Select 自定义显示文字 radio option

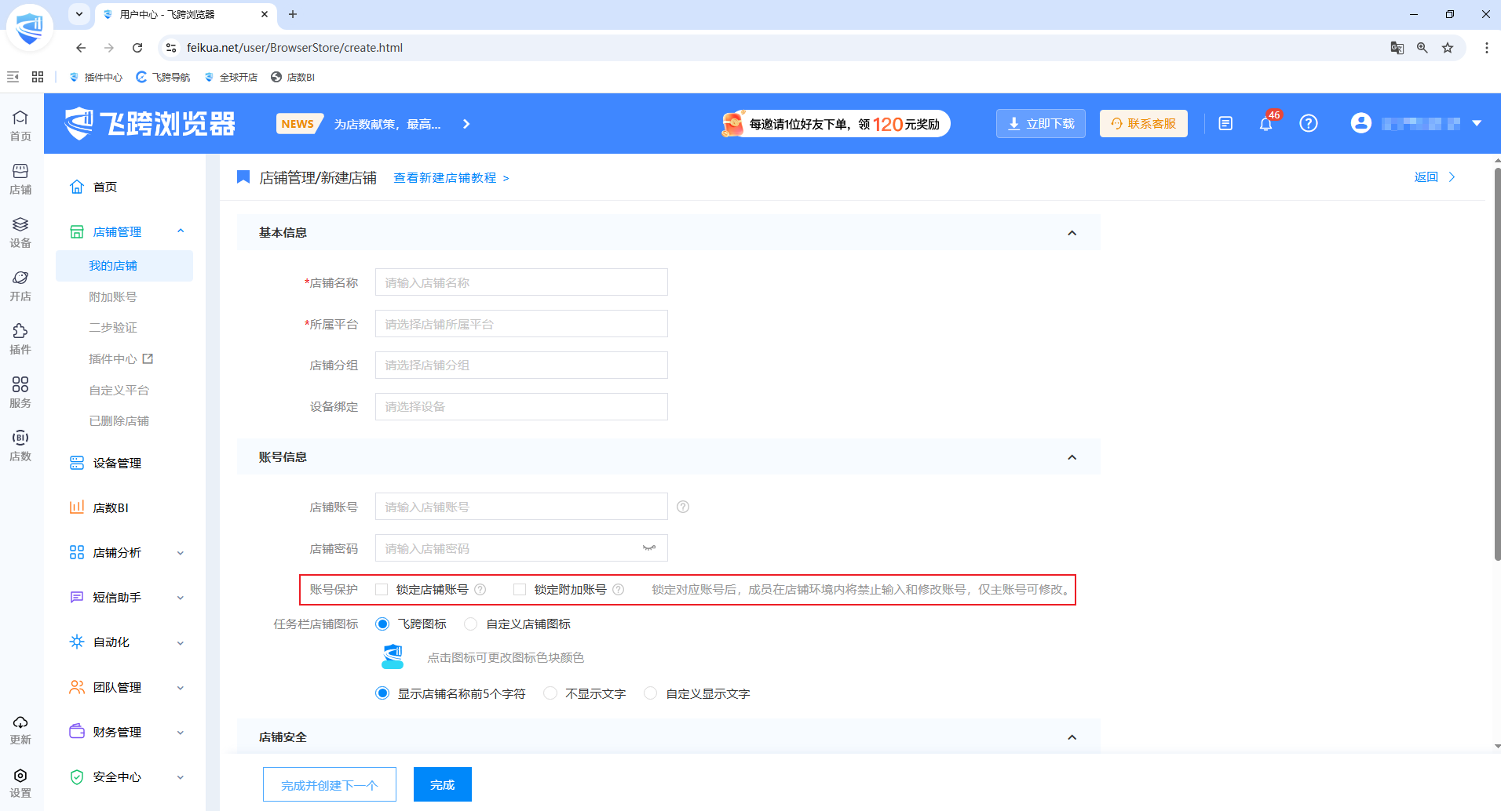coord(651,693)
